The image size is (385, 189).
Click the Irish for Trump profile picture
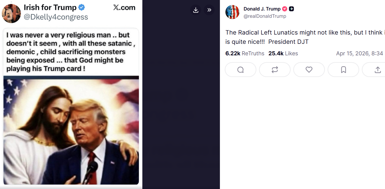11,14
